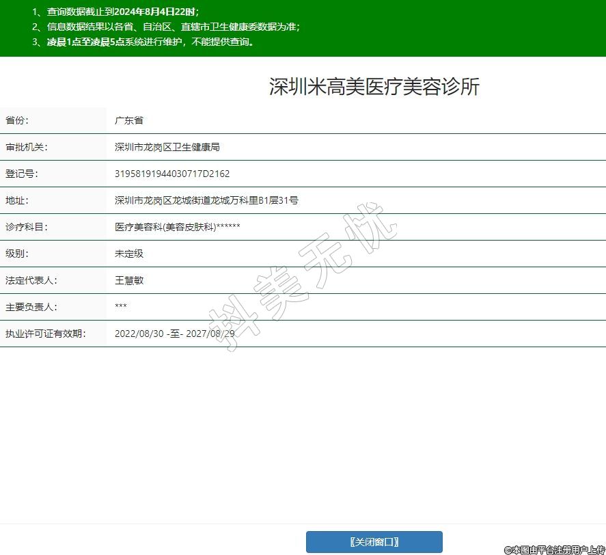This screenshot has height=555, width=606.
Task: Click the banner notice about 凌晨1点至凌晨5点 maintenance
Action: click(143, 42)
